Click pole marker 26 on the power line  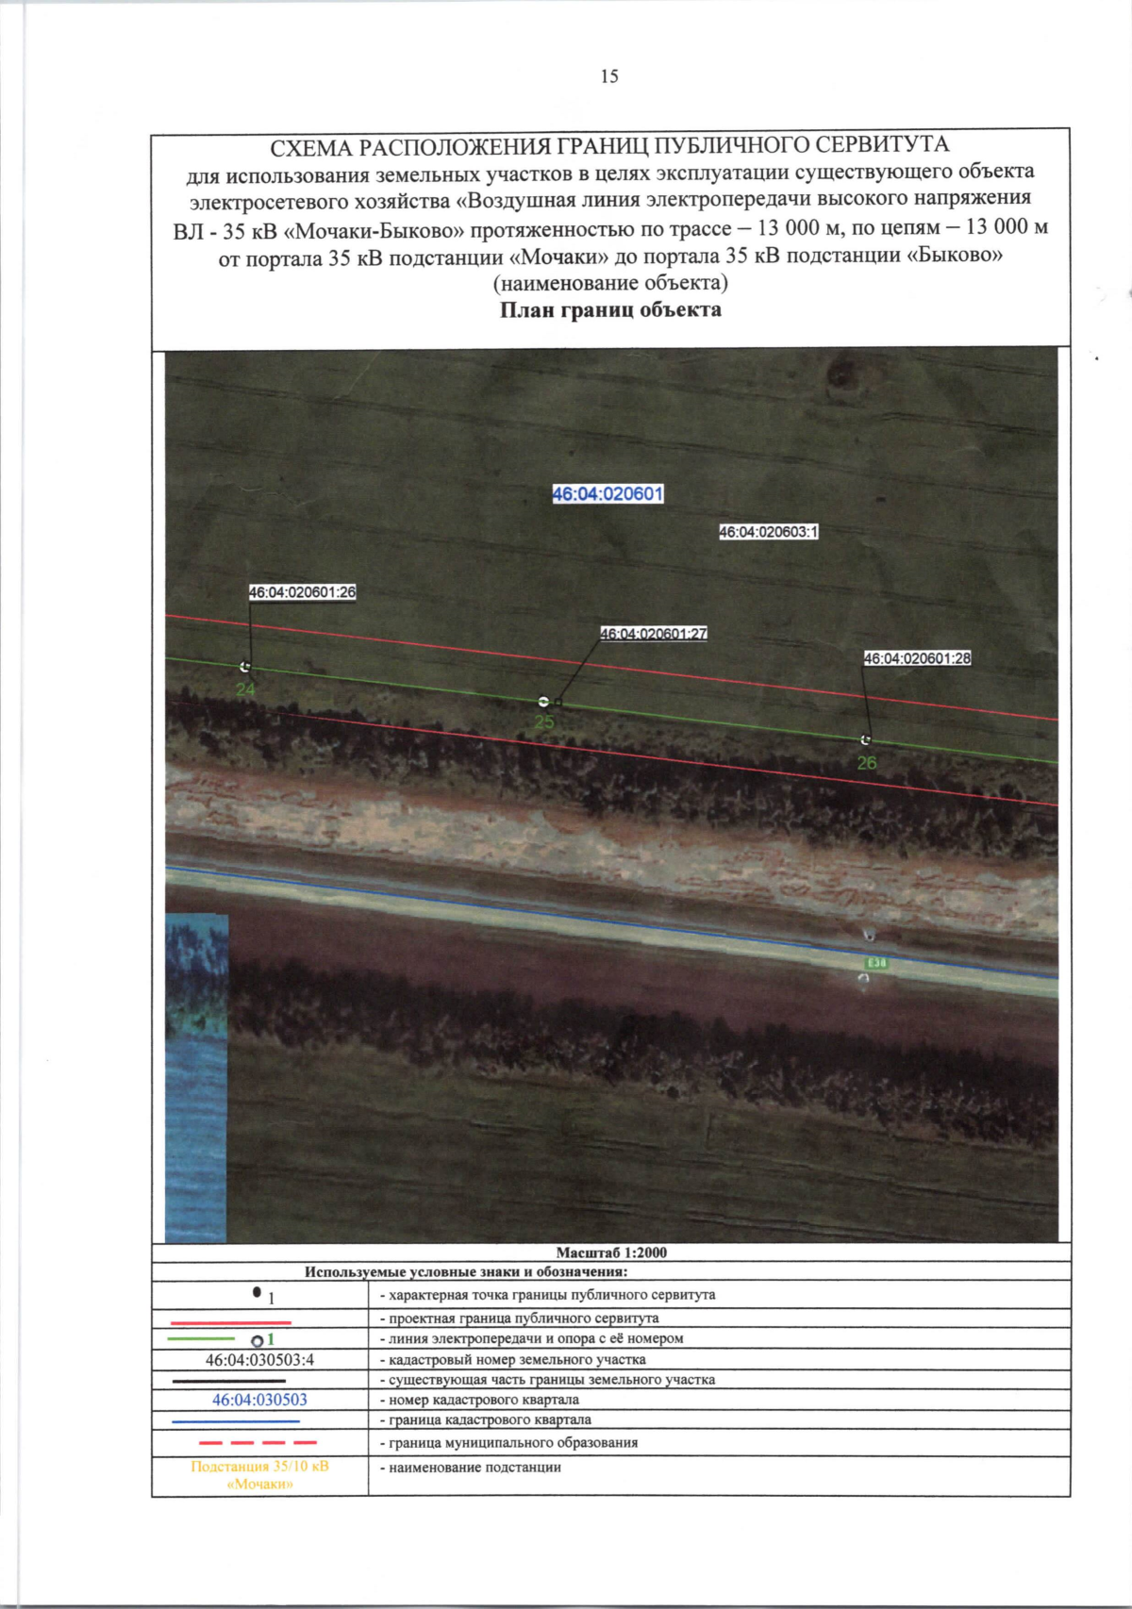click(866, 740)
